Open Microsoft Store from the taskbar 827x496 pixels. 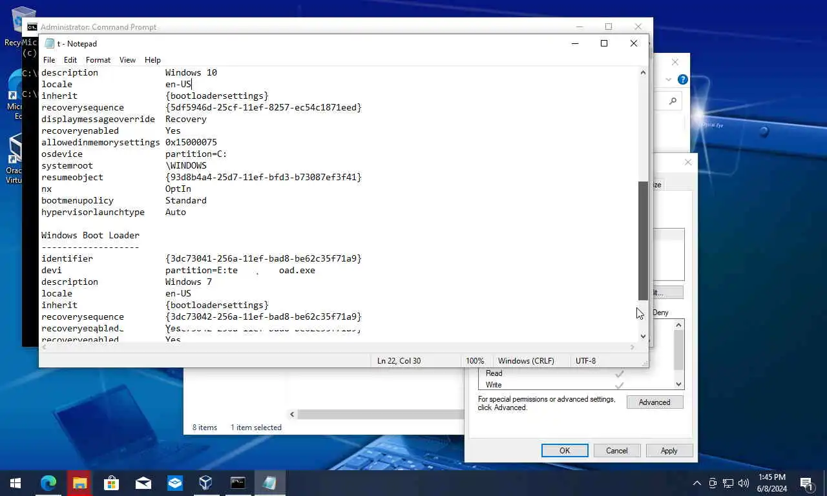pyautogui.click(x=112, y=482)
